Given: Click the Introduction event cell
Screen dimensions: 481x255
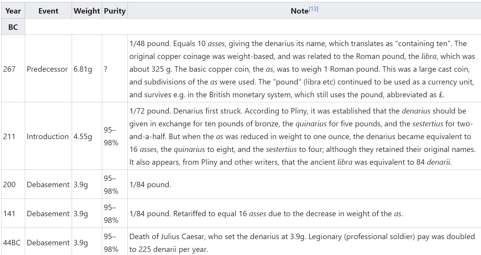Looking at the screenshot, I should pyautogui.click(x=48, y=136).
